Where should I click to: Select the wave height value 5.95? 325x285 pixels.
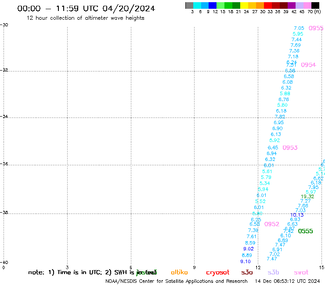pos(298,34)
